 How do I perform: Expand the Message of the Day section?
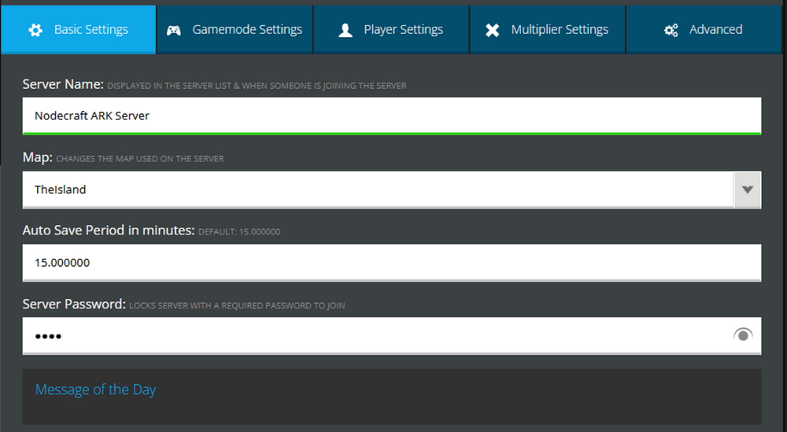96,390
